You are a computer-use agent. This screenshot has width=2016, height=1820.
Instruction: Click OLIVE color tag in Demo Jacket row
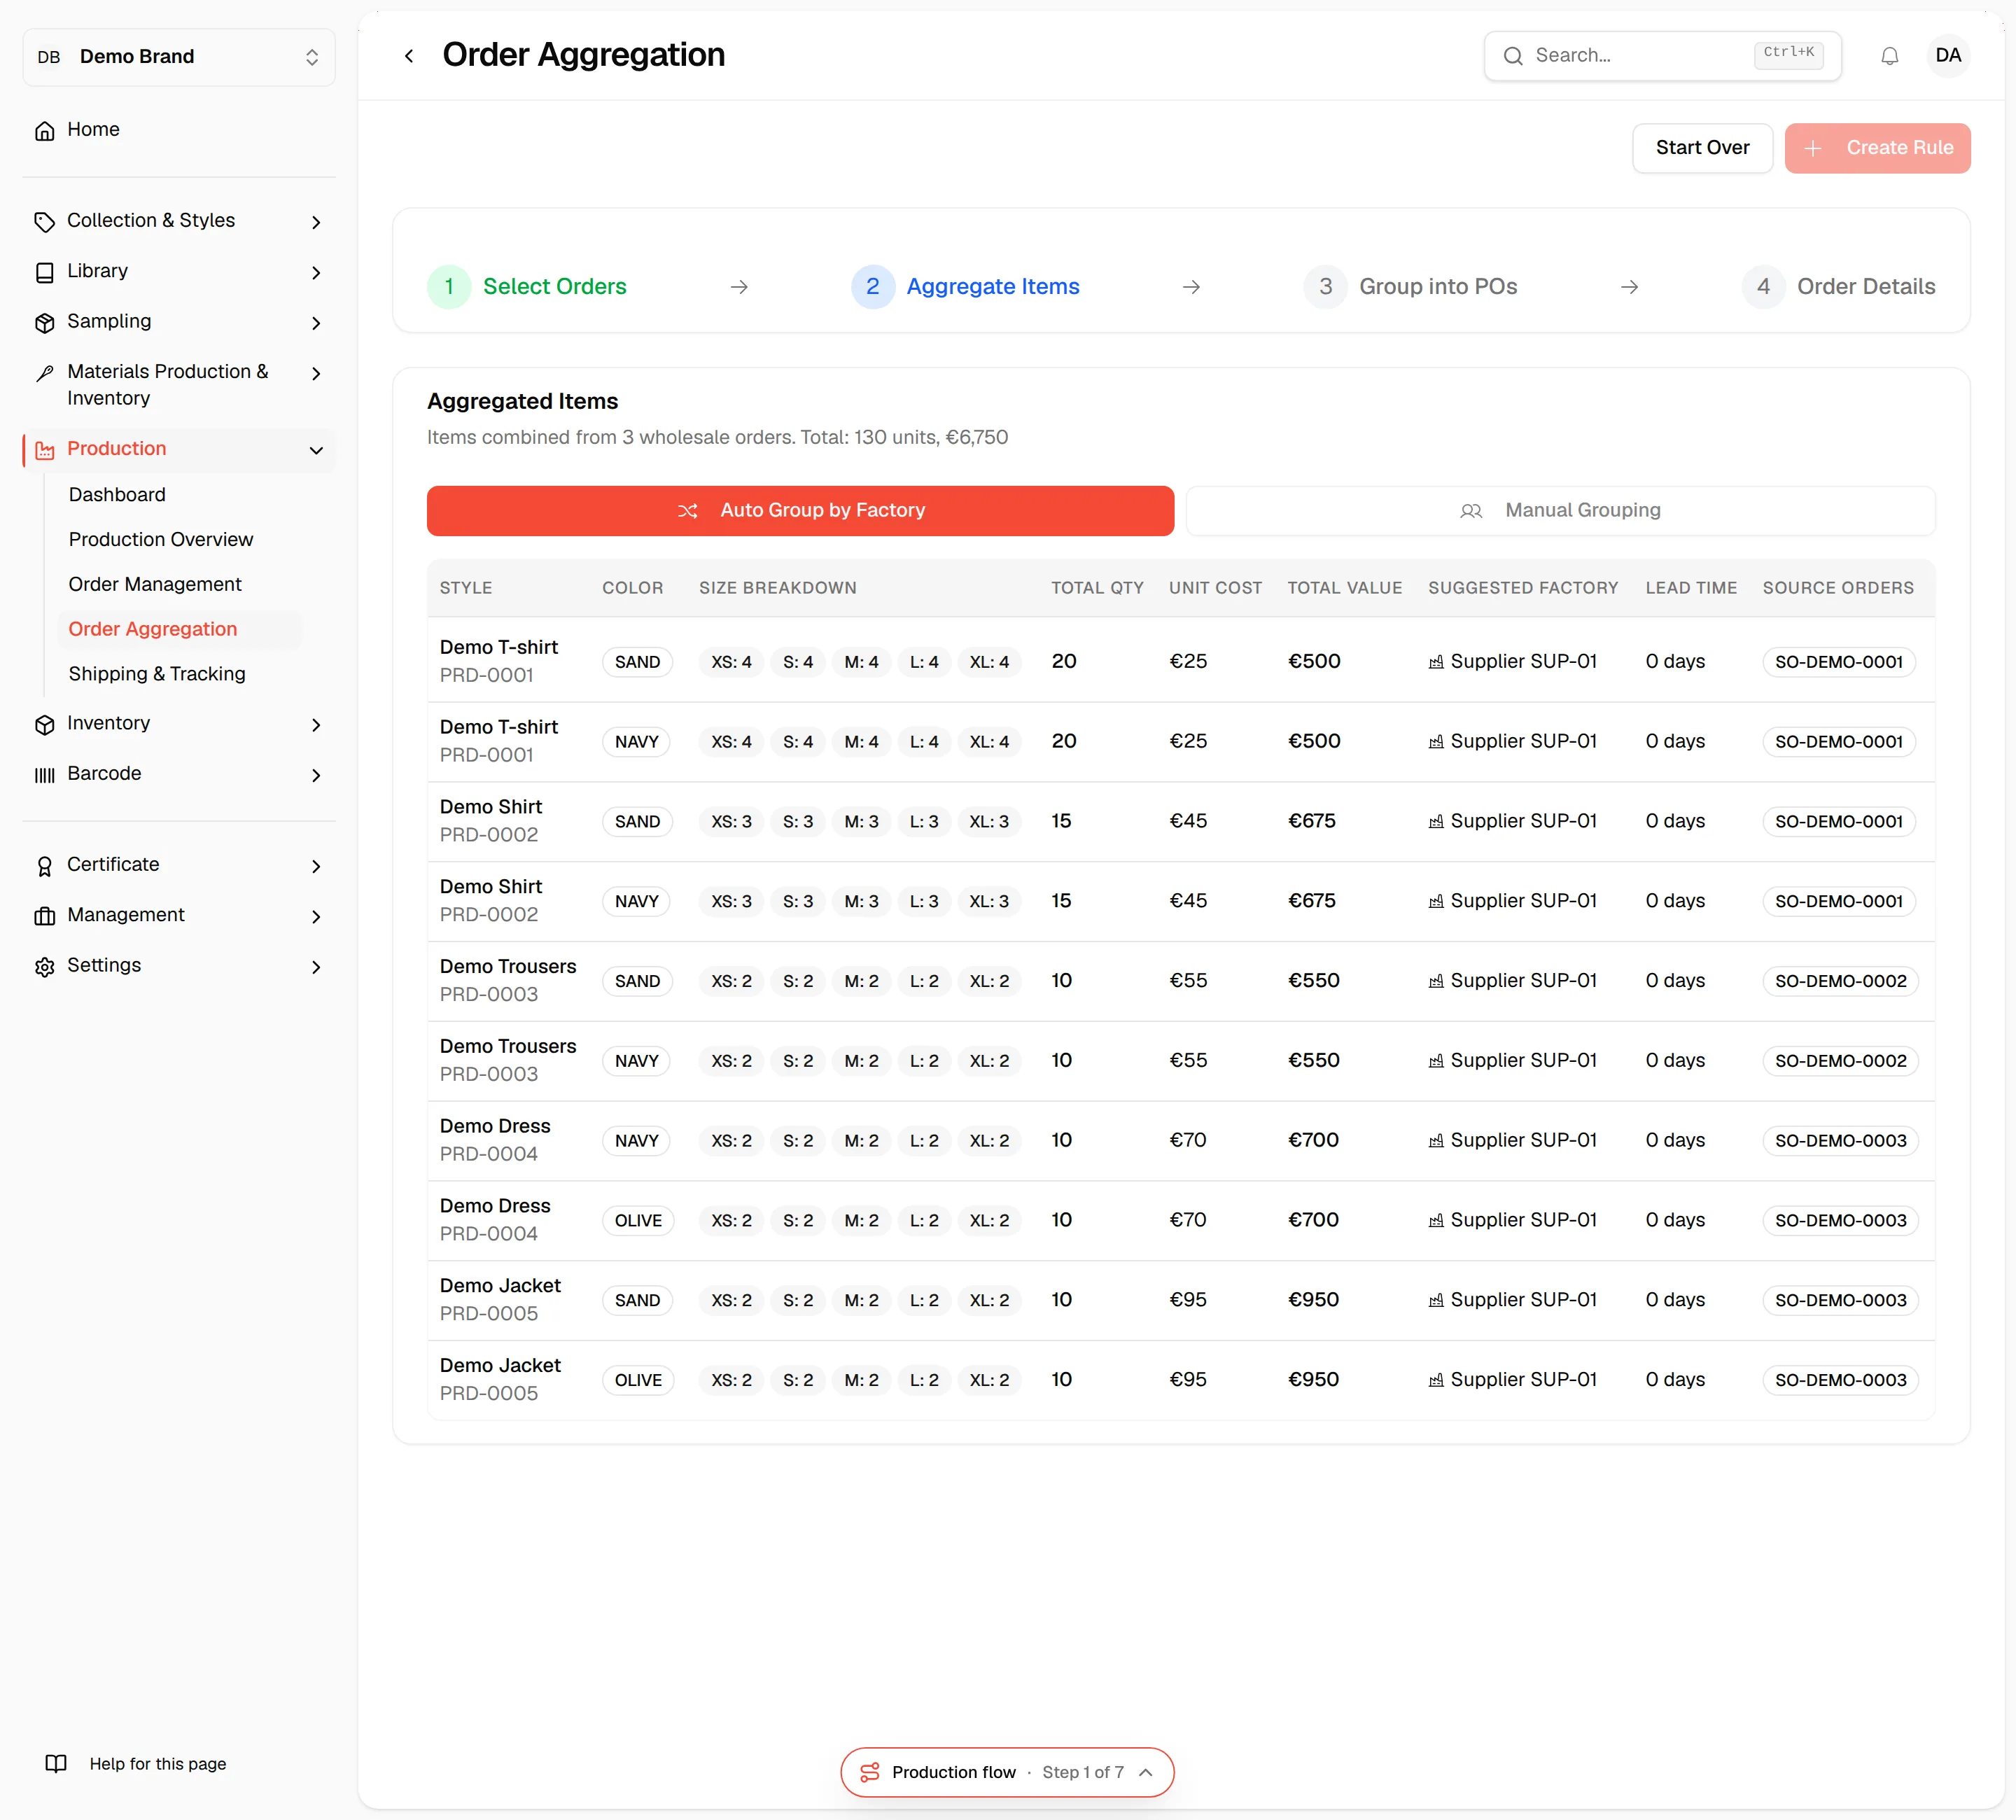(638, 1380)
